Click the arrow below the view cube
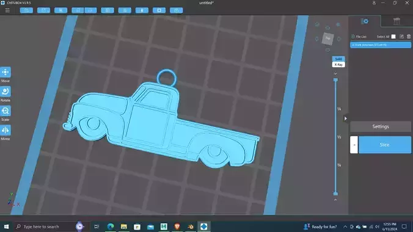The image size is (413, 232). [x=327, y=50]
